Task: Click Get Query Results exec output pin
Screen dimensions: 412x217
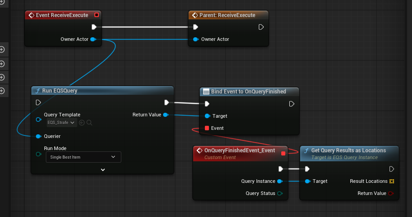Action: 391,169
